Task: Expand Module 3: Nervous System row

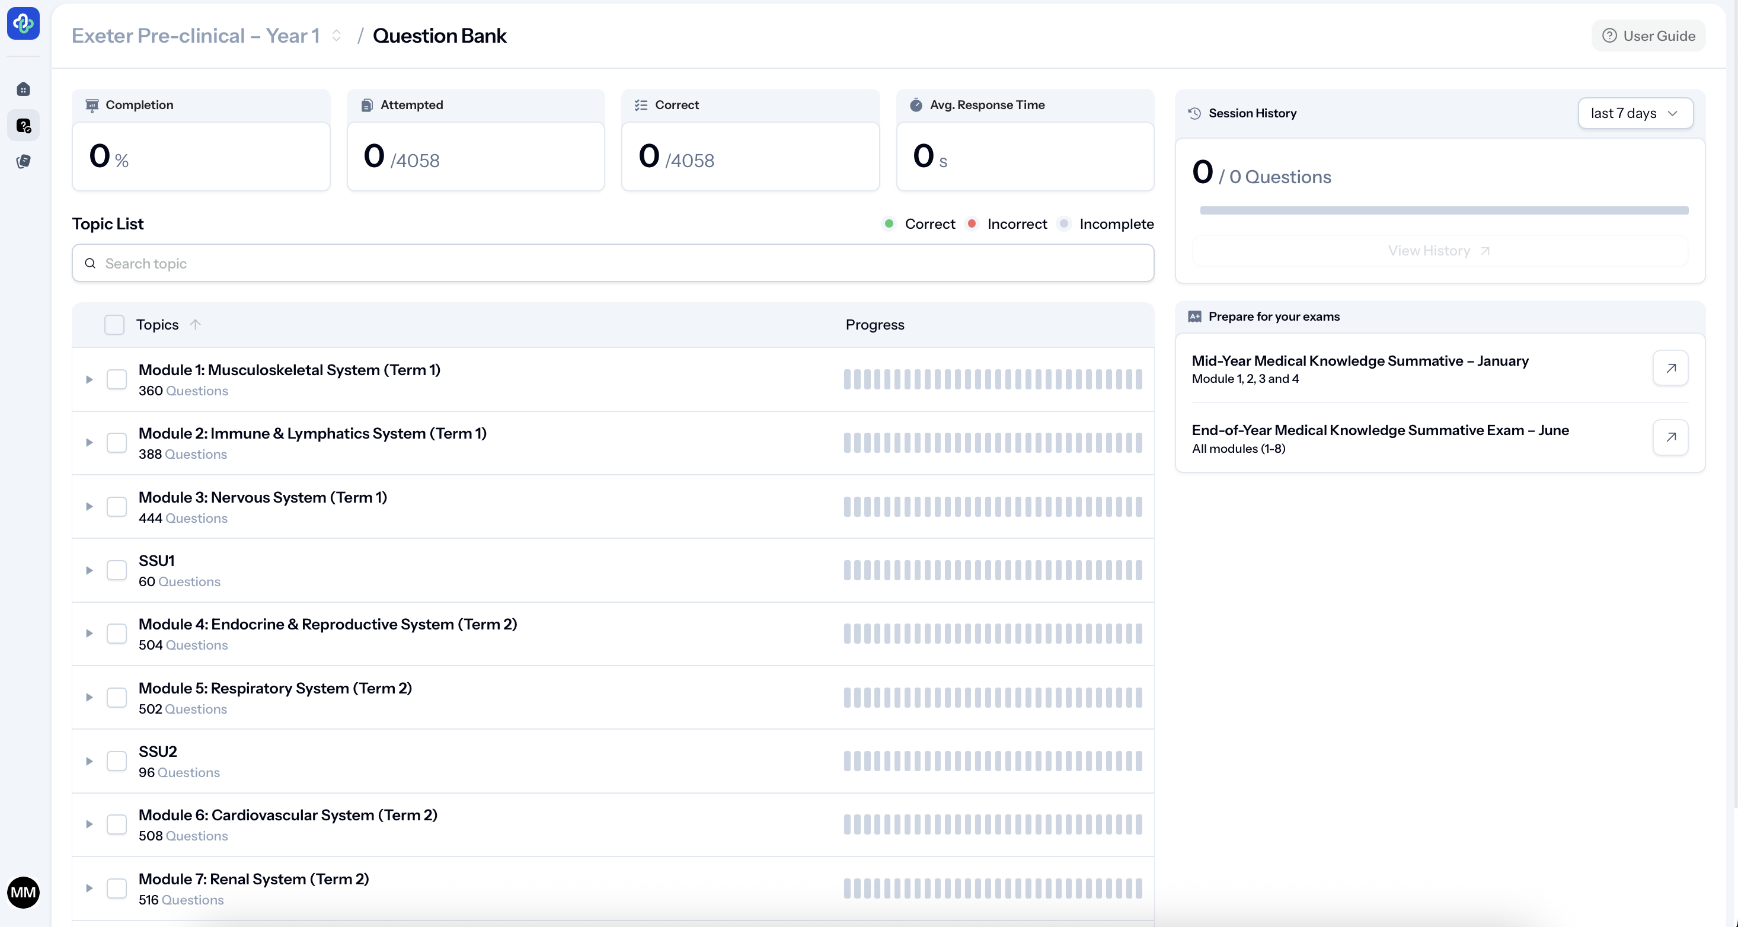Action: click(89, 507)
